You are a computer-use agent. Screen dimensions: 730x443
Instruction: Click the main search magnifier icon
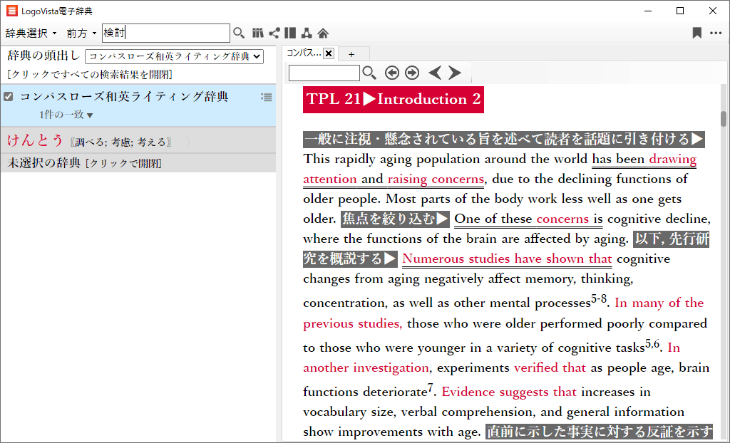239,33
